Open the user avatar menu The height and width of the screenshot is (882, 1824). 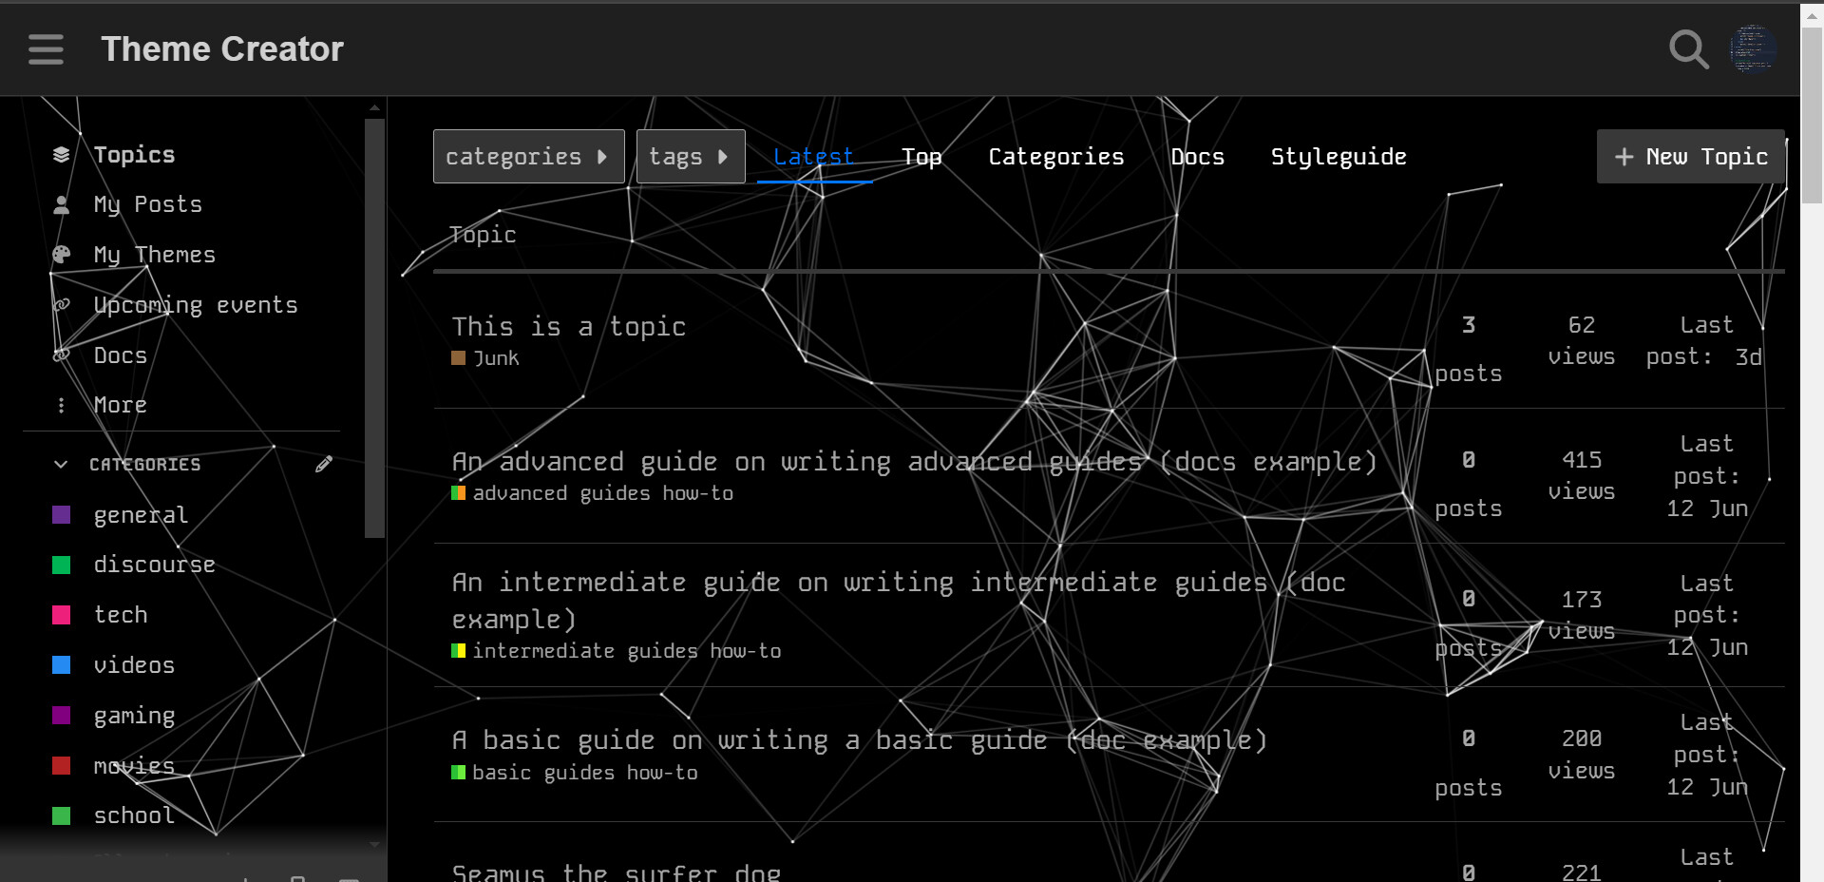coord(1752,49)
